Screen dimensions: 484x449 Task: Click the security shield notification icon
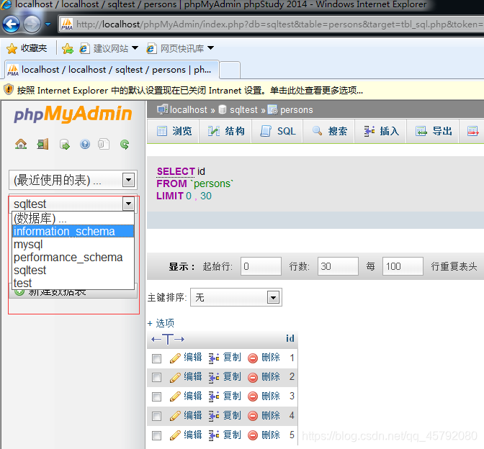pos(9,89)
